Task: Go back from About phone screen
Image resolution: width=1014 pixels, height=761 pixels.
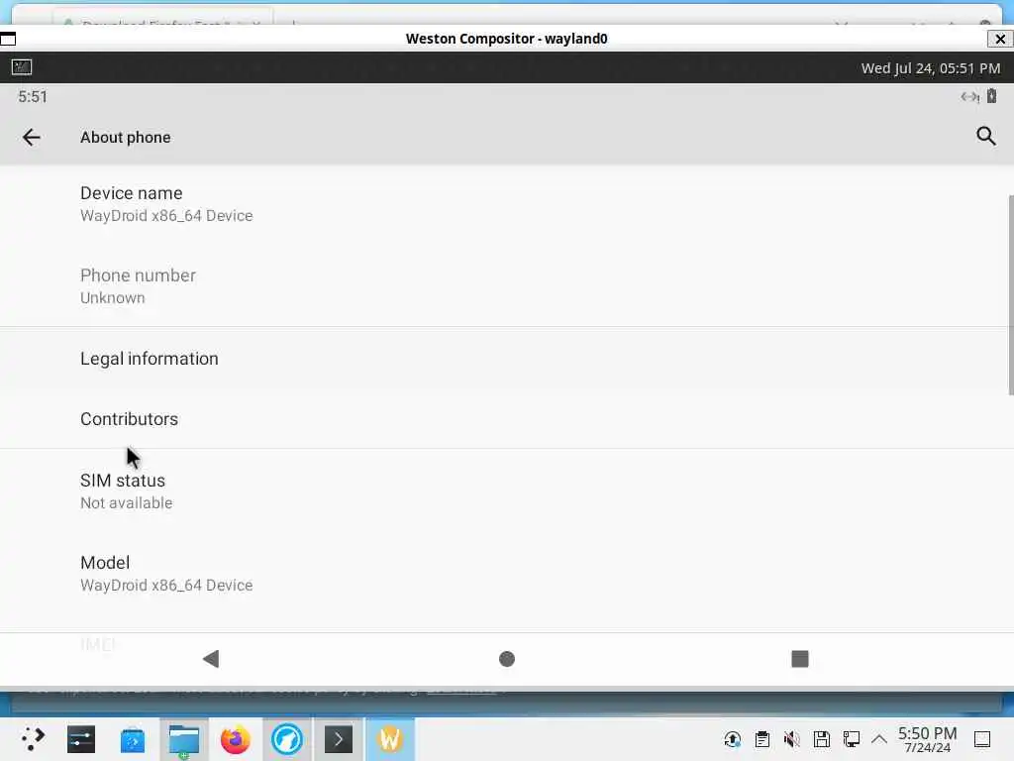Action: click(31, 137)
